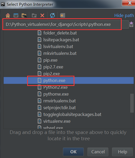This screenshot has width=135, height=158.
Task: Open Help for this dialog
Action: pyautogui.click(x=123, y=152)
